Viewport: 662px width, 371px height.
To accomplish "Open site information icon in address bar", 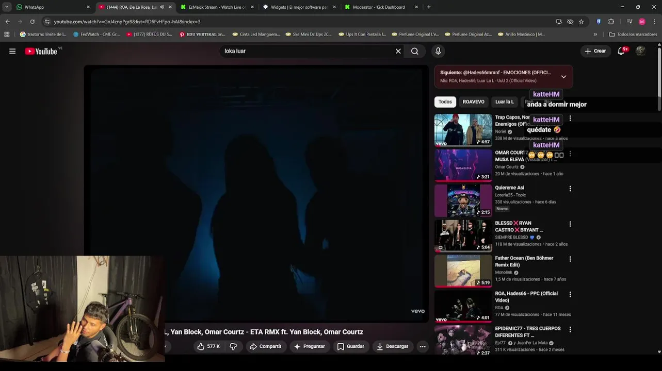I will (47, 22).
